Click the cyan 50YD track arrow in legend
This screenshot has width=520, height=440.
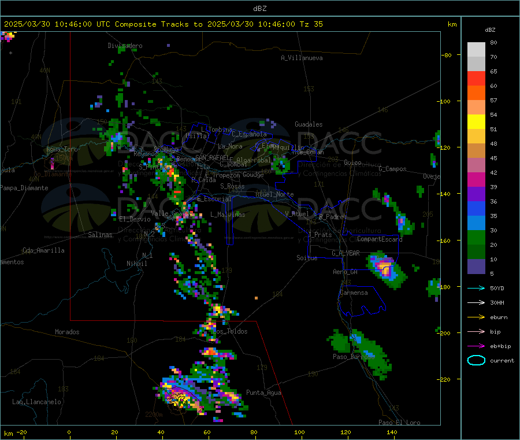pos(476,288)
